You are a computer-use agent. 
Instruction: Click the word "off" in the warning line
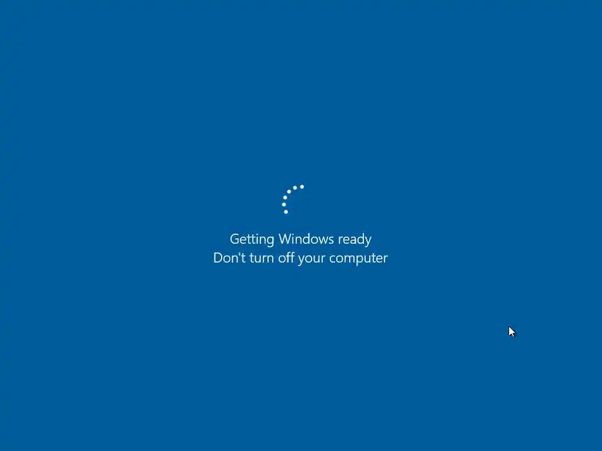click(x=286, y=258)
